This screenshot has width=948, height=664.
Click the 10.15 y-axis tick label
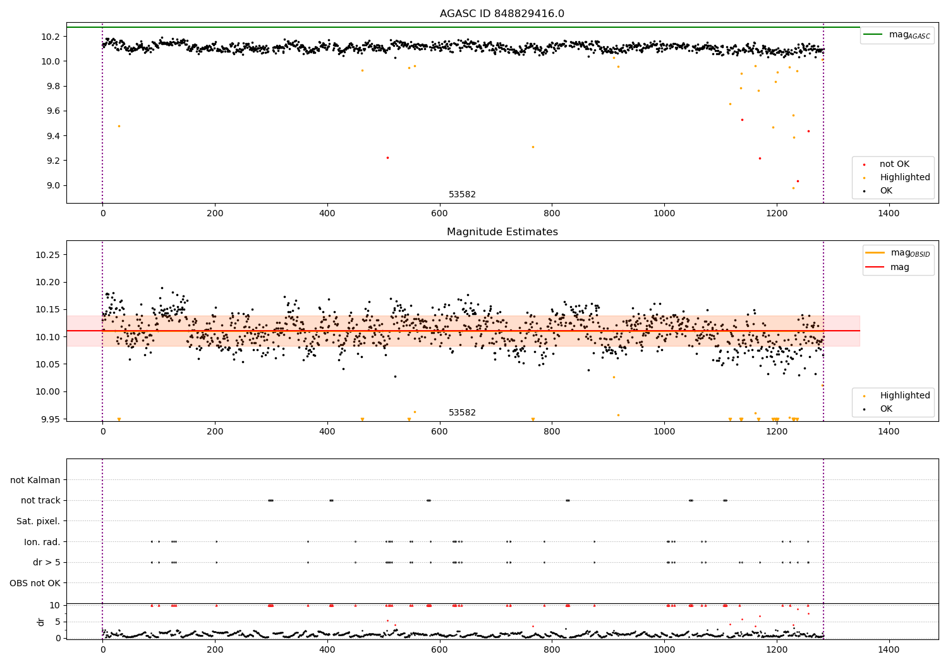(49, 310)
